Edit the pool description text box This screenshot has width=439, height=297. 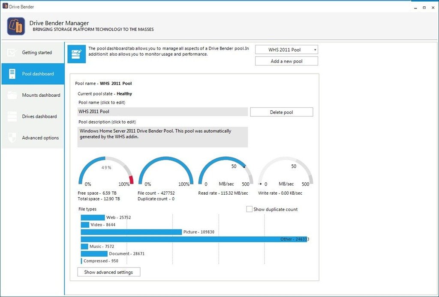tap(162, 137)
